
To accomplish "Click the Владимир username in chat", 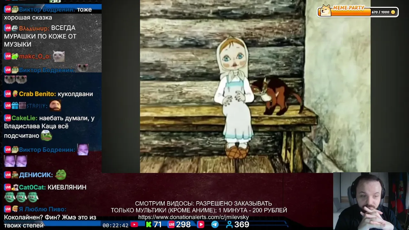I will tap(34, 28).
